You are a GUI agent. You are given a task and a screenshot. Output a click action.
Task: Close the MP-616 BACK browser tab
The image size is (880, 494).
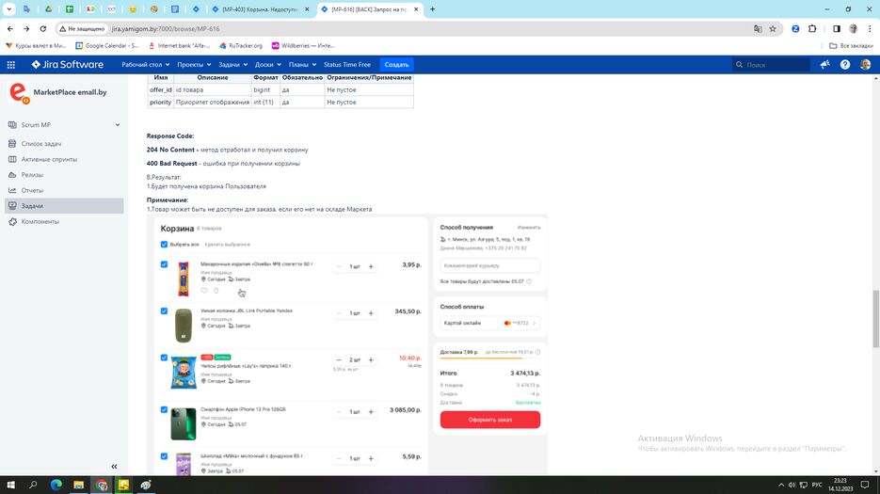click(416, 9)
